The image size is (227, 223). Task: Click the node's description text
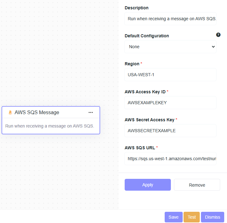[50, 126]
